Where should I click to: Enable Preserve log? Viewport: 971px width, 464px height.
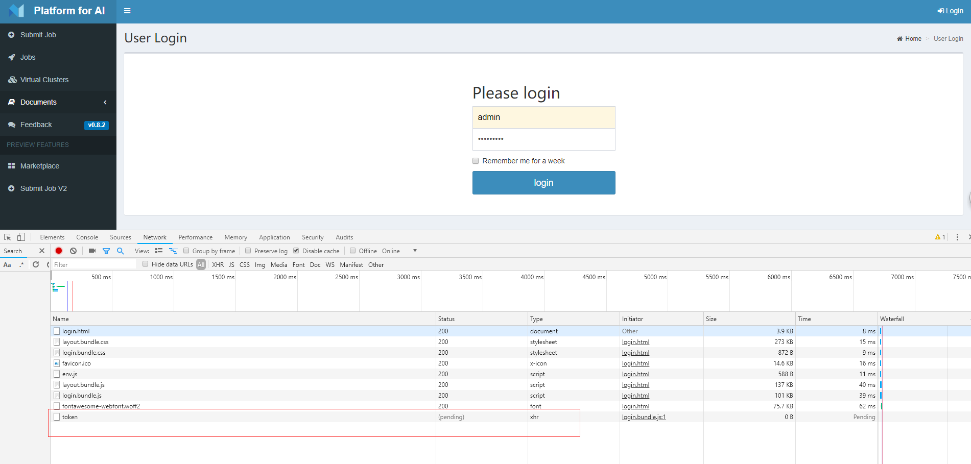[x=248, y=251]
